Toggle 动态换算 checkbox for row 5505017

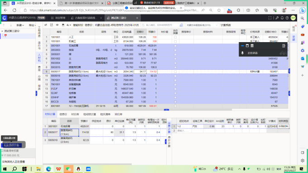point(175,72)
